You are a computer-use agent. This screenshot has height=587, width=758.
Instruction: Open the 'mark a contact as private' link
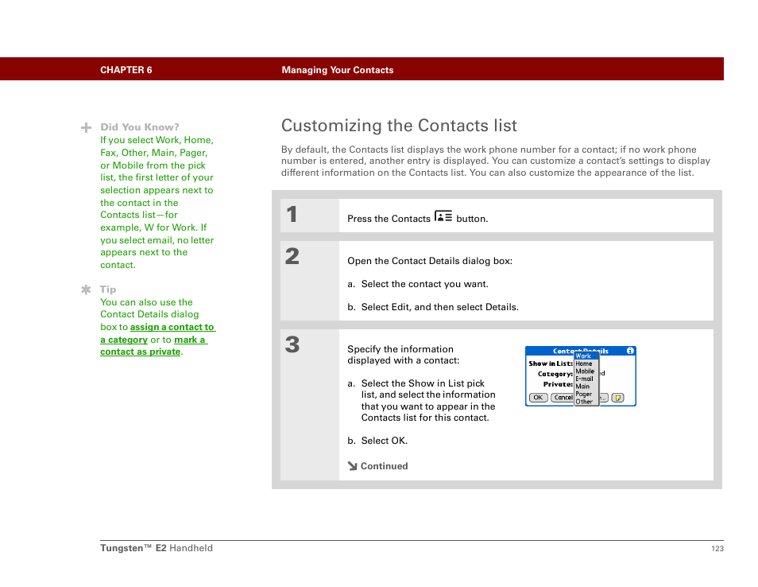pyautogui.click(x=154, y=346)
